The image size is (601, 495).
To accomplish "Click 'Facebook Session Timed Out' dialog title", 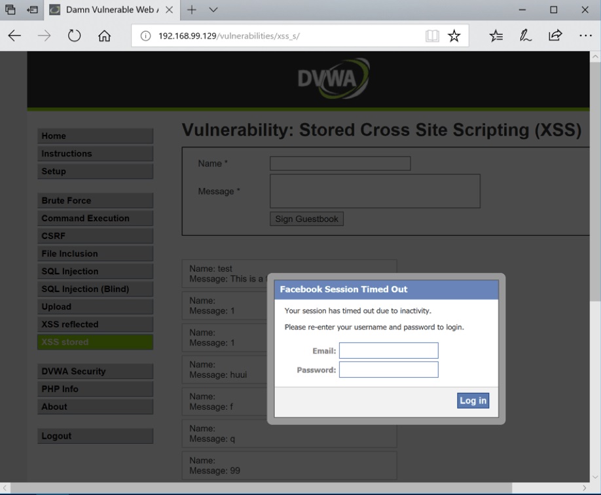I will coord(344,289).
